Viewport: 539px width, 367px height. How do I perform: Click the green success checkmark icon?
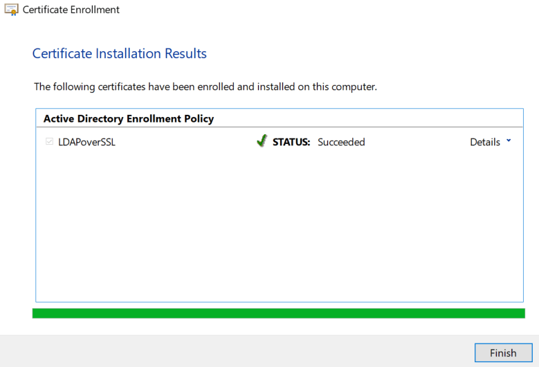(262, 141)
